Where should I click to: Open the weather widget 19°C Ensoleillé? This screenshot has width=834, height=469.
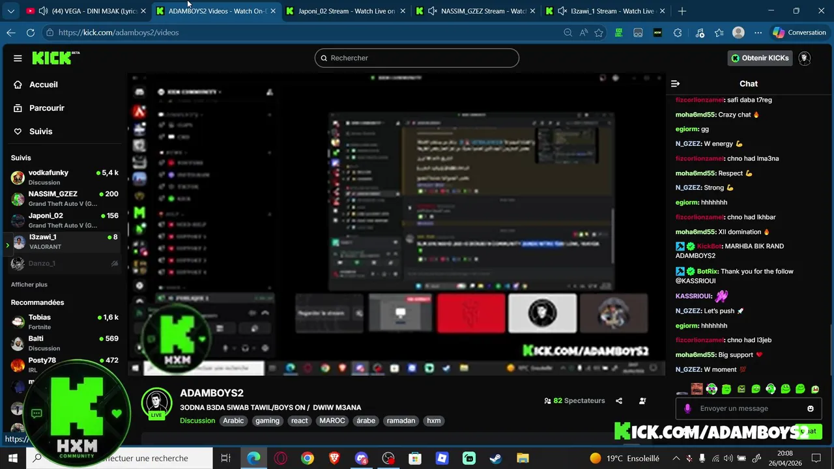click(624, 459)
